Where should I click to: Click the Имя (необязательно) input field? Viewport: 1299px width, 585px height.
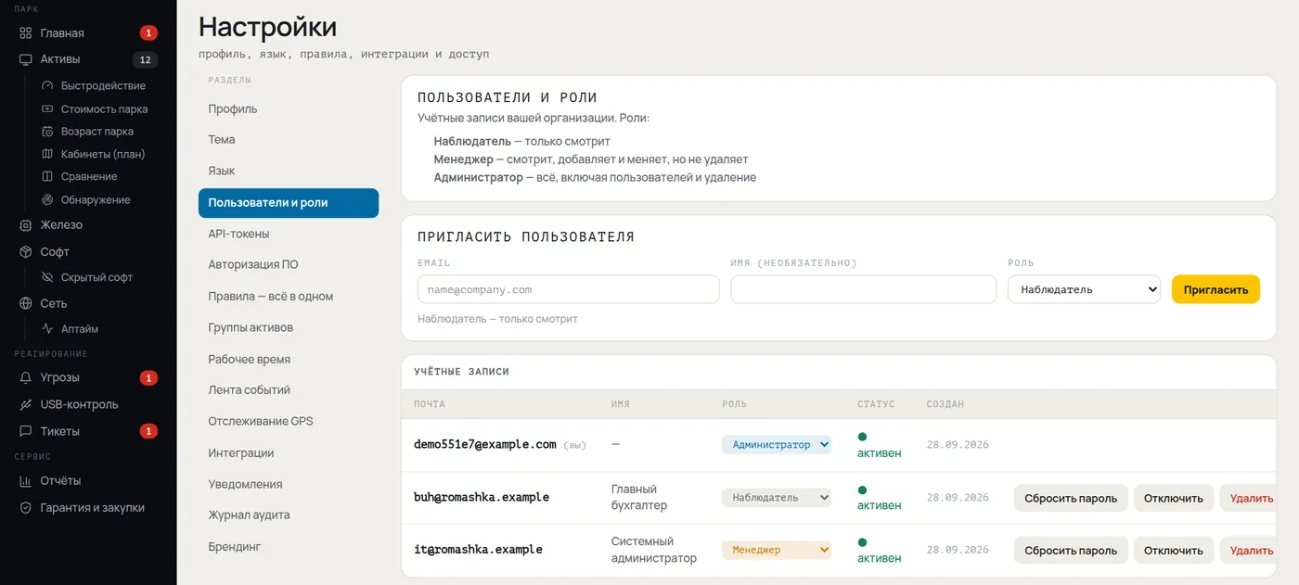click(864, 289)
